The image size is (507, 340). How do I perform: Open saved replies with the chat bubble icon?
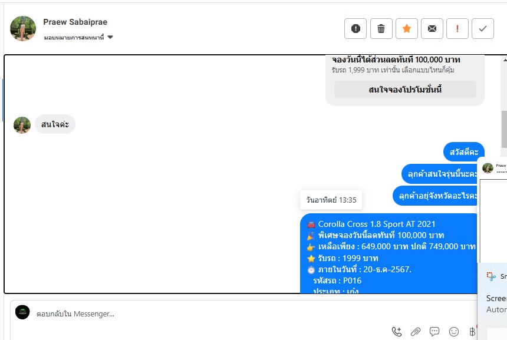point(434,332)
